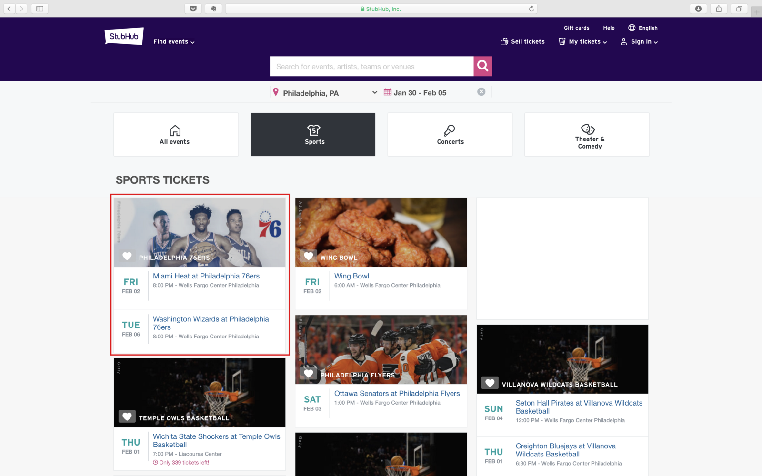Open Safari downloads icon
The image size is (762, 476).
tap(698, 9)
